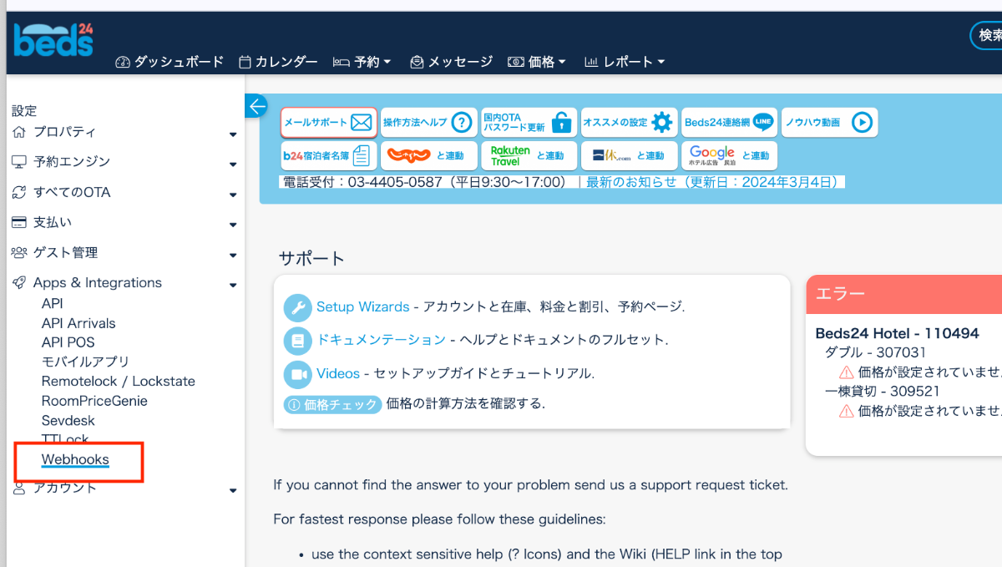Click the 操作方法ヘルプ question mark icon
Viewport: 1002px width, 567px height.
pos(462,122)
